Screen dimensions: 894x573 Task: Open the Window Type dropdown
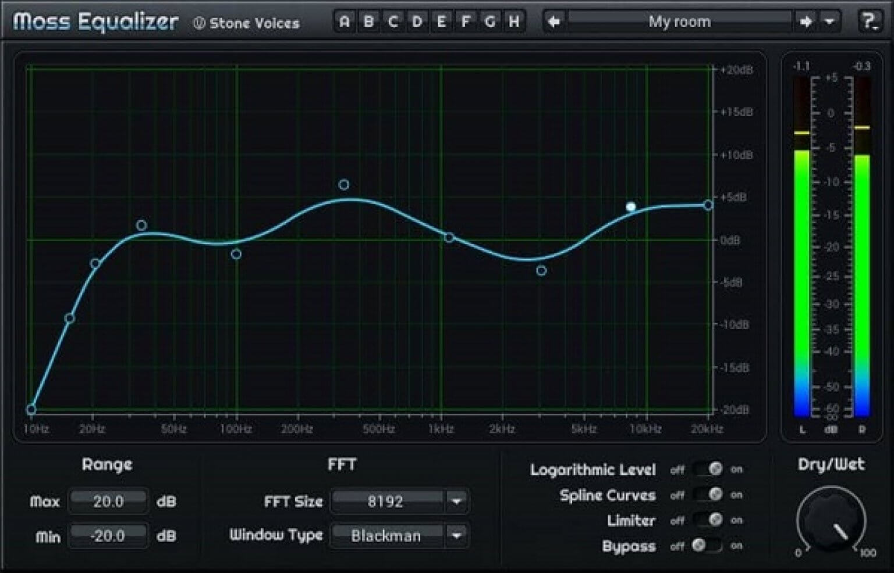pyautogui.click(x=457, y=535)
